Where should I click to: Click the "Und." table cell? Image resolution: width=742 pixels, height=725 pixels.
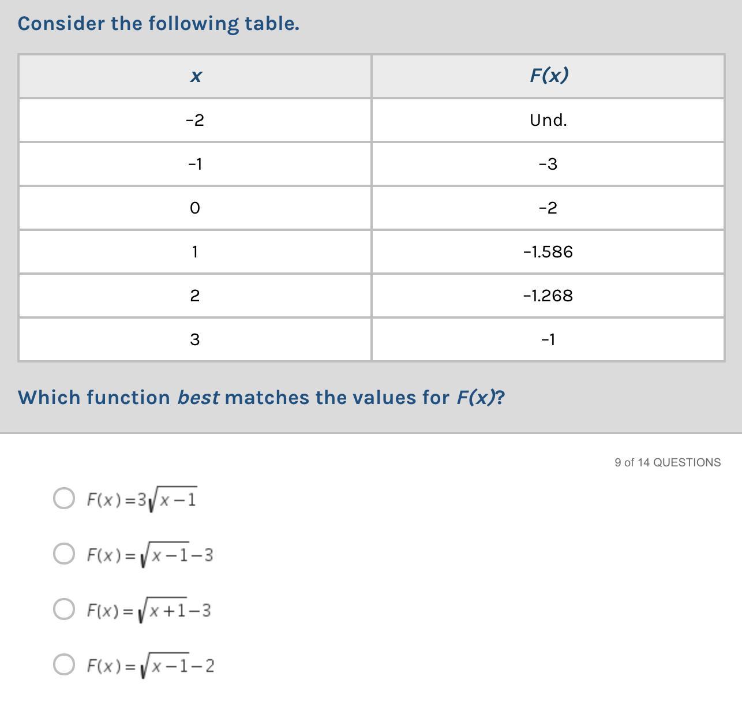coord(548,120)
